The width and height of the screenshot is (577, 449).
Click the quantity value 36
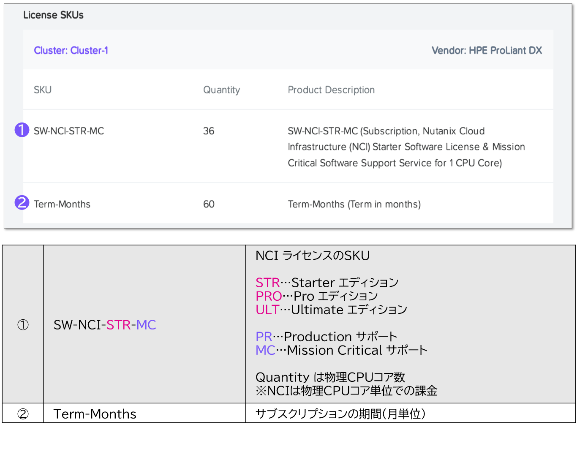[209, 131]
